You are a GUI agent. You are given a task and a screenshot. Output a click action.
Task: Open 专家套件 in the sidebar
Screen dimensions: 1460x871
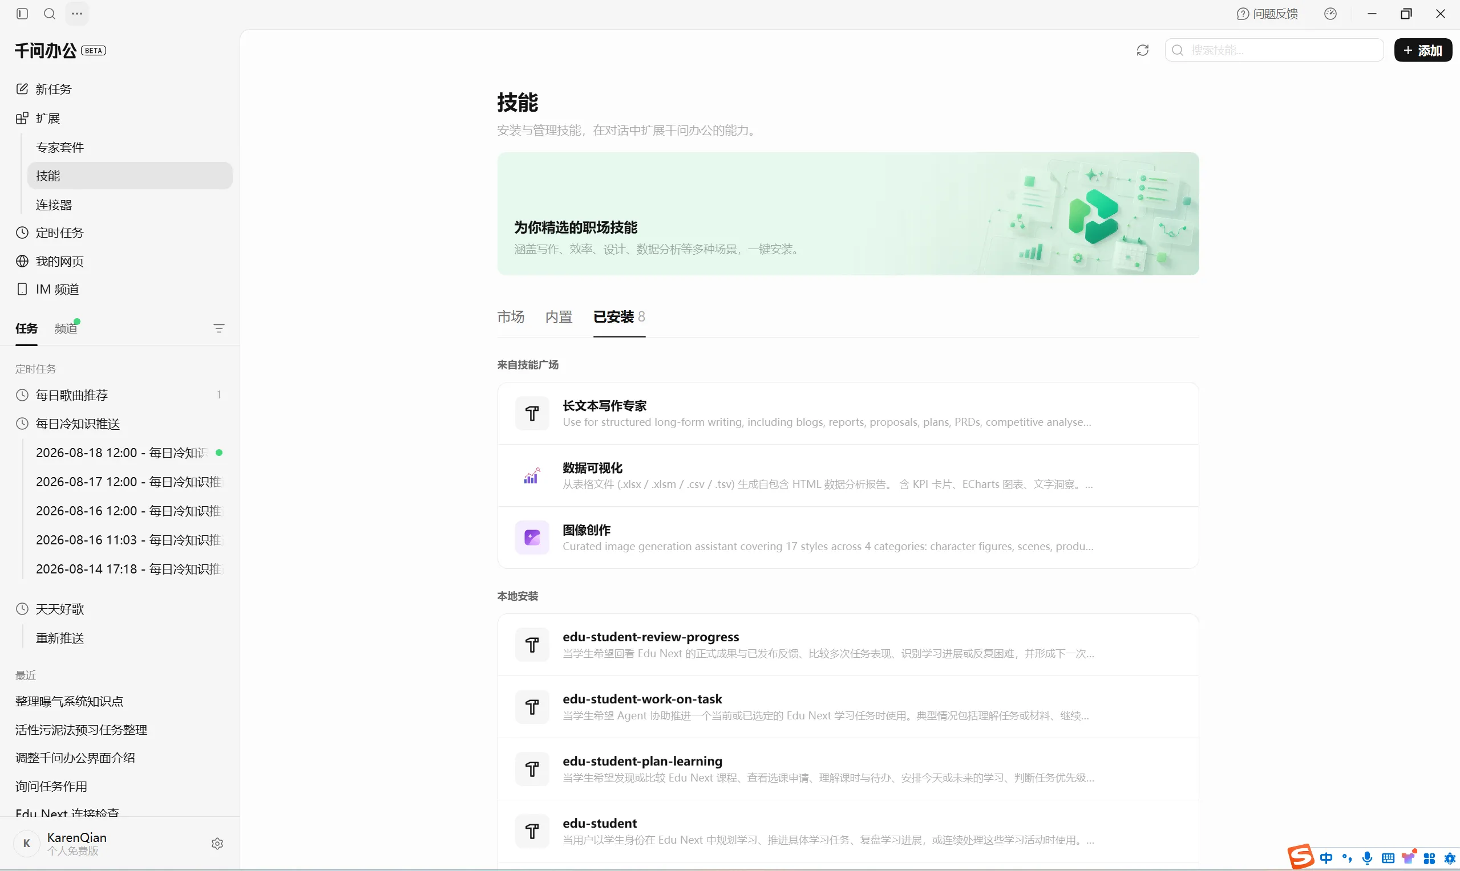tap(129, 146)
